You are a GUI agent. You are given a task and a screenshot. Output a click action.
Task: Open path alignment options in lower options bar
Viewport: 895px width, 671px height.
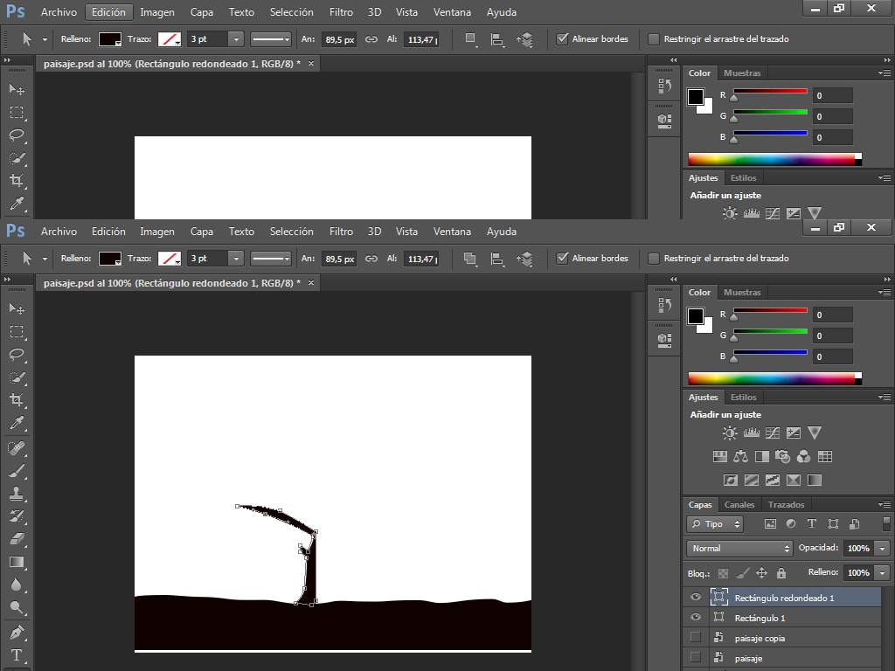497,259
